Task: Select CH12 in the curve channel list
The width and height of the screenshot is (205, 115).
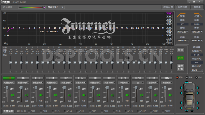Action: point(169,44)
